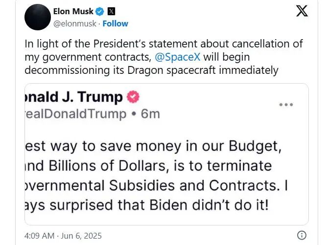Screen dimensions: 326x245
Task: Click the info circle icon at the bottom
Action: (x=302, y=235)
